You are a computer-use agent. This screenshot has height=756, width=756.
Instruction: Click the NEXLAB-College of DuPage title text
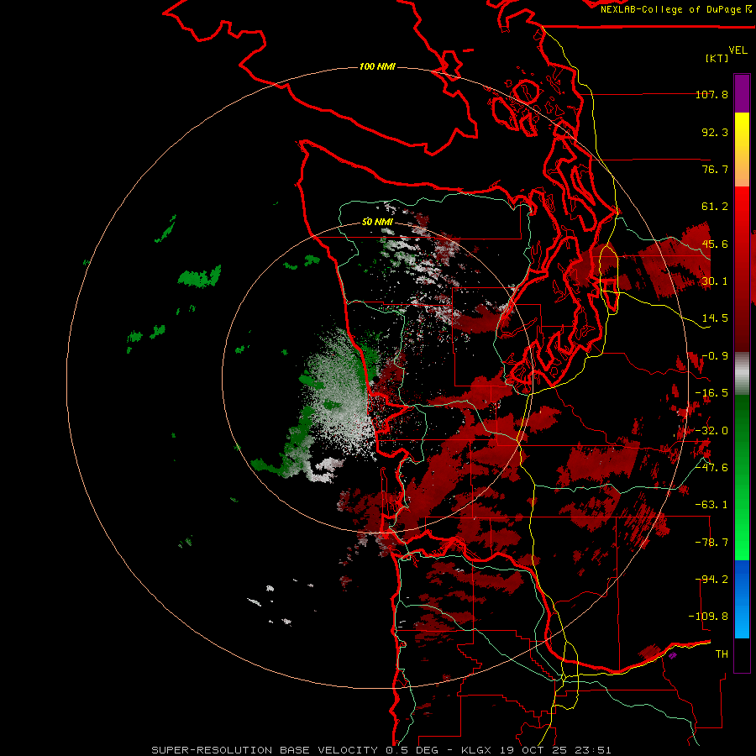coord(675,9)
